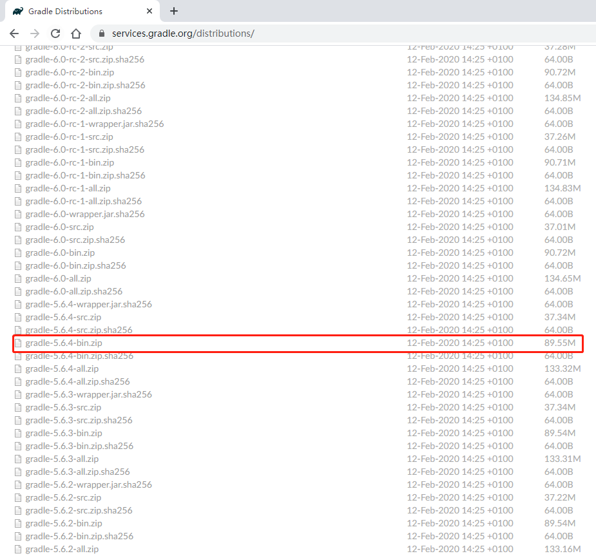Image resolution: width=596 pixels, height=556 pixels.
Task: Click file icon beside gradle-6.0-rc-1-src.zip
Action: point(18,137)
